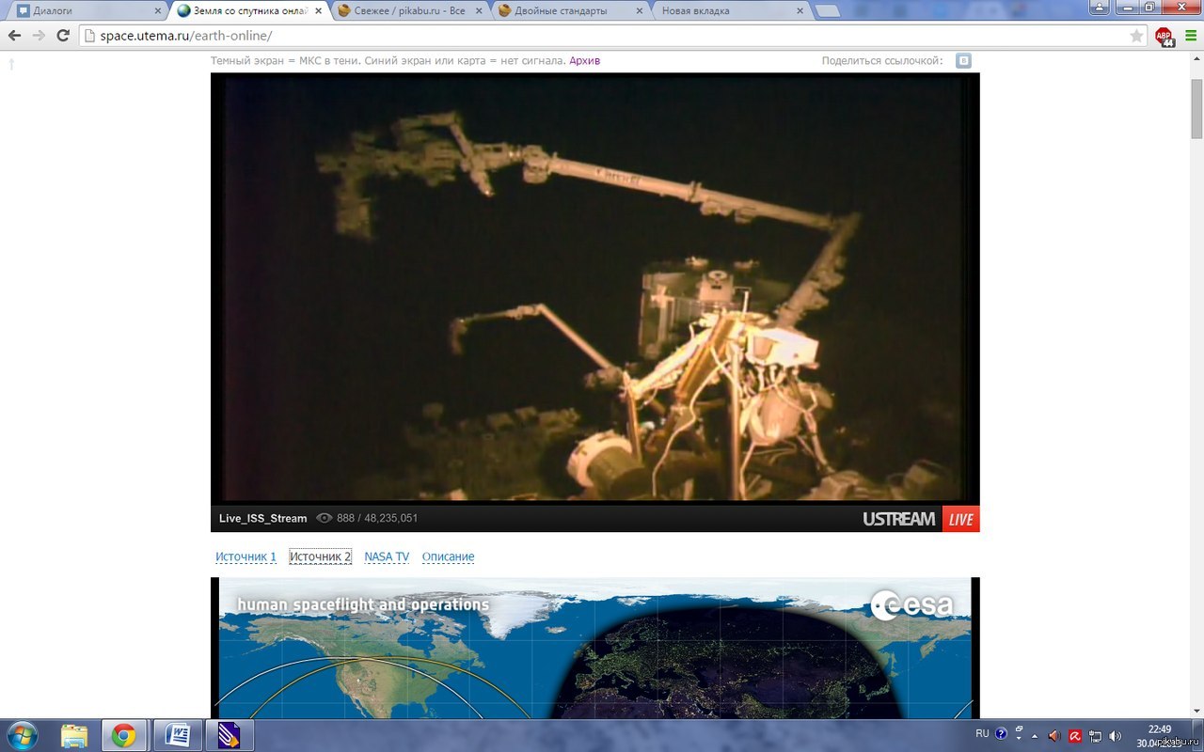
Task: Click the browser back arrow
Action: pos(14,36)
